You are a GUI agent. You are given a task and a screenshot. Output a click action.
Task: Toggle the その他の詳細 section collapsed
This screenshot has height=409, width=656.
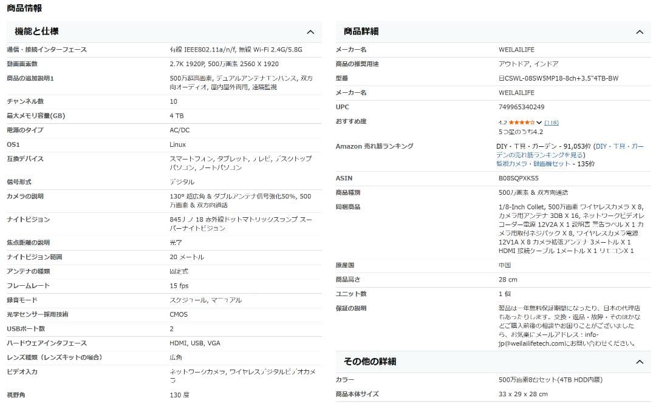(x=640, y=362)
